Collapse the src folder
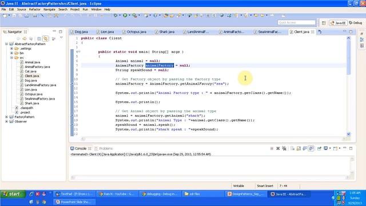Screen dimensions: 366x206 [x=11, y=58]
